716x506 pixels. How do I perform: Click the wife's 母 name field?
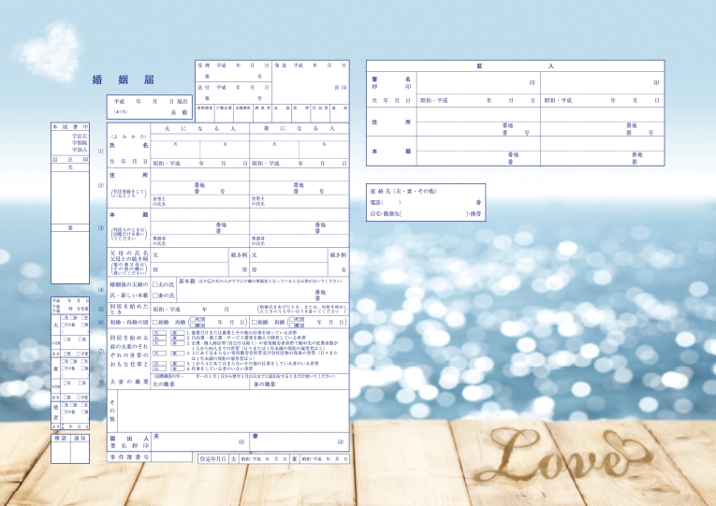tap(289, 269)
